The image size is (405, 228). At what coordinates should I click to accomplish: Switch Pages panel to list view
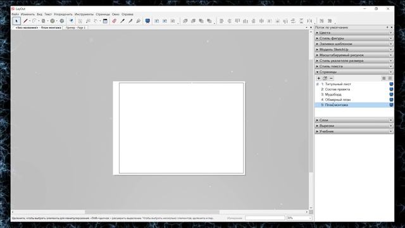[x=384, y=78]
